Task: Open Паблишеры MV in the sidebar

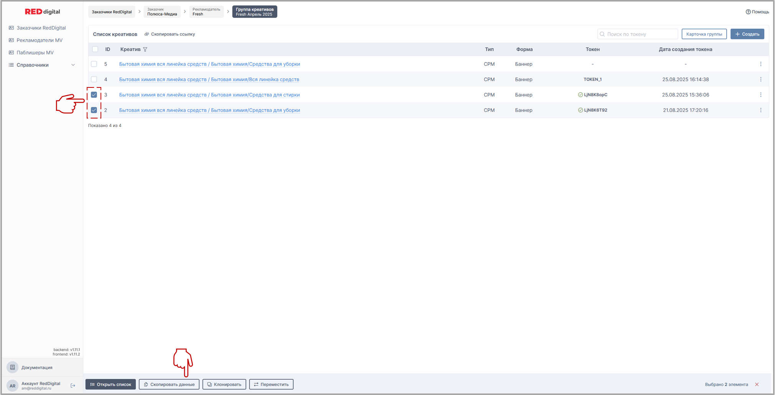Action: pyautogui.click(x=35, y=53)
